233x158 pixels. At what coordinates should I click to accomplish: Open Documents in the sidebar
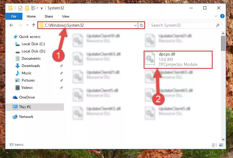31,59
